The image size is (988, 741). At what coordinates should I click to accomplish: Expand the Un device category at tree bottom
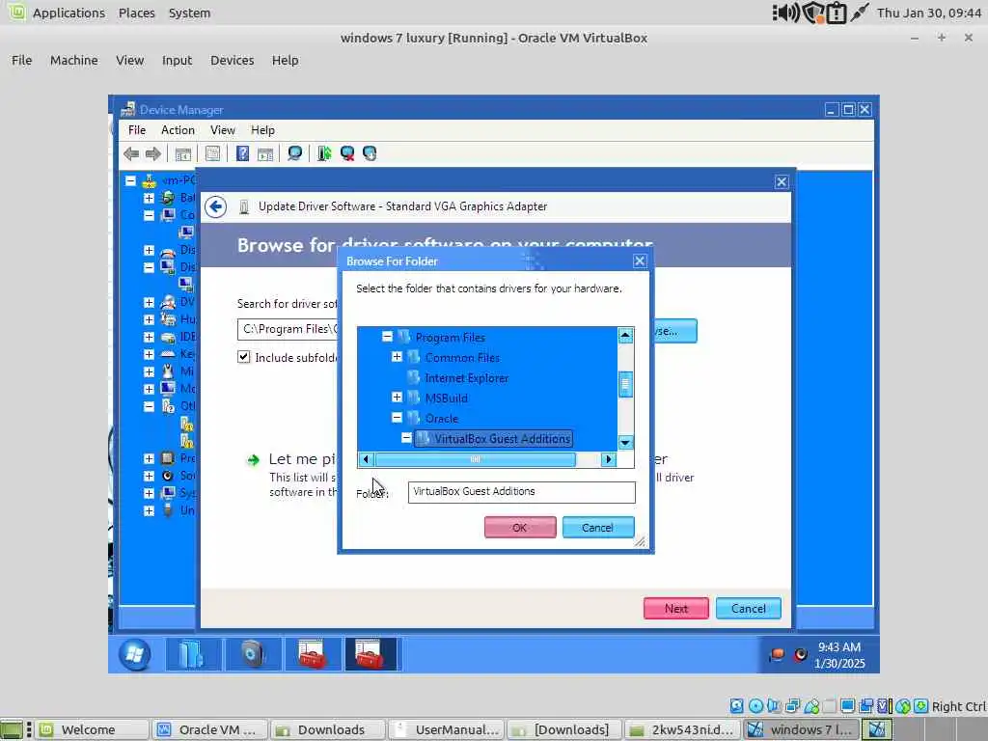tap(149, 511)
